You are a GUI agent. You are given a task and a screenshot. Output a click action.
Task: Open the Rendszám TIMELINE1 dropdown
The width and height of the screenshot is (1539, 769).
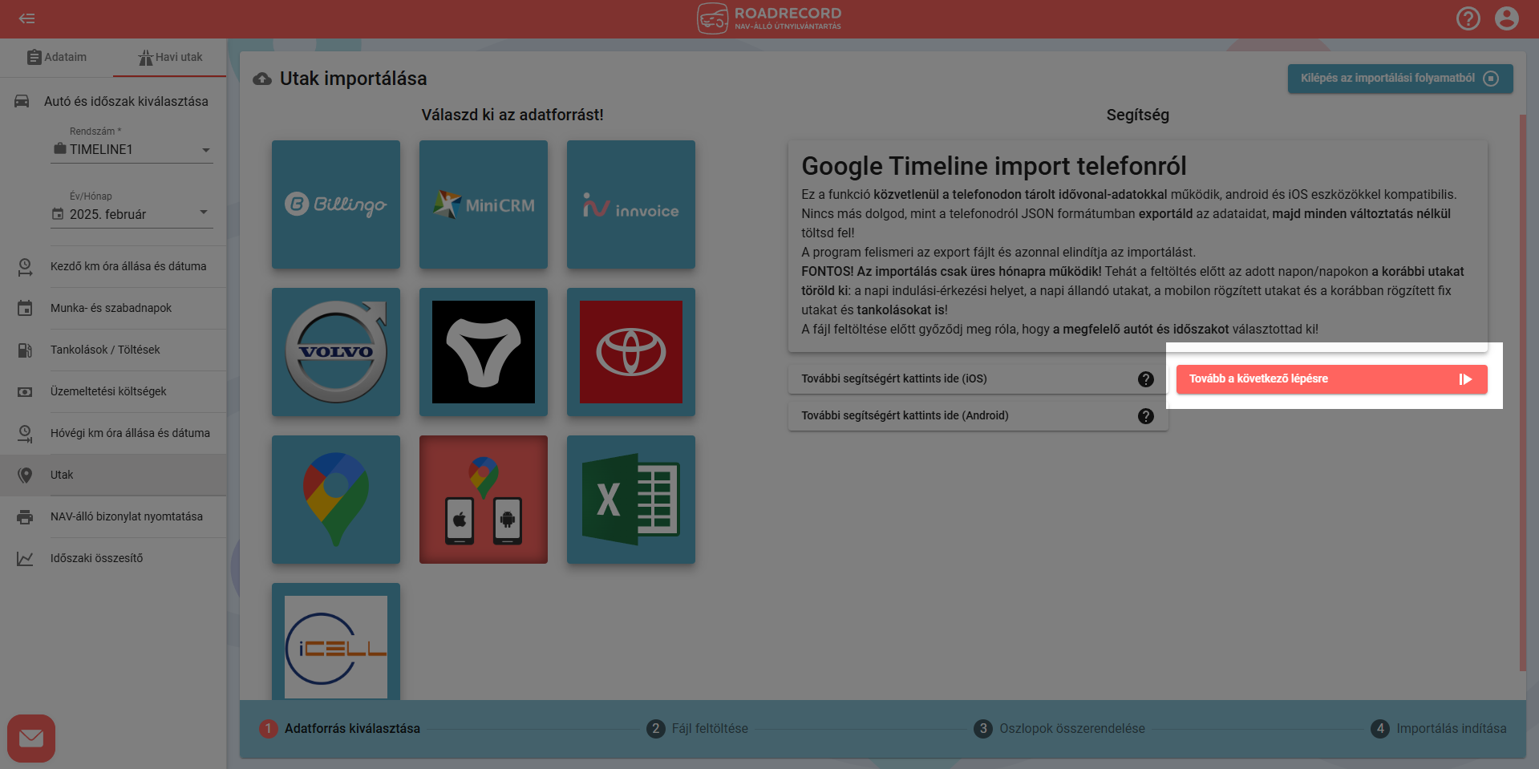pyautogui.click(x=132, y=150)
